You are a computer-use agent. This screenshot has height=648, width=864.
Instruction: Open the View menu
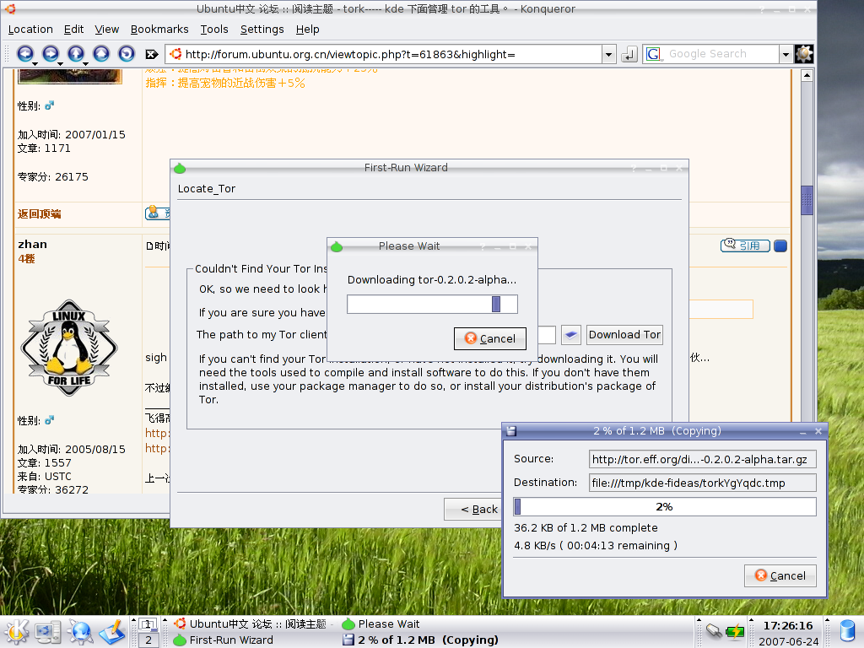click(x=107, y=30)
